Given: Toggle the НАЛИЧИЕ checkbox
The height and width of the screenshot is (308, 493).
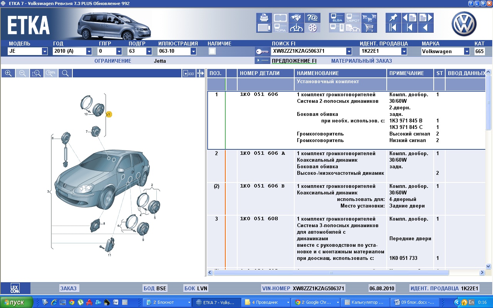Looking at the screenshot, I should [x=212, y=51].
